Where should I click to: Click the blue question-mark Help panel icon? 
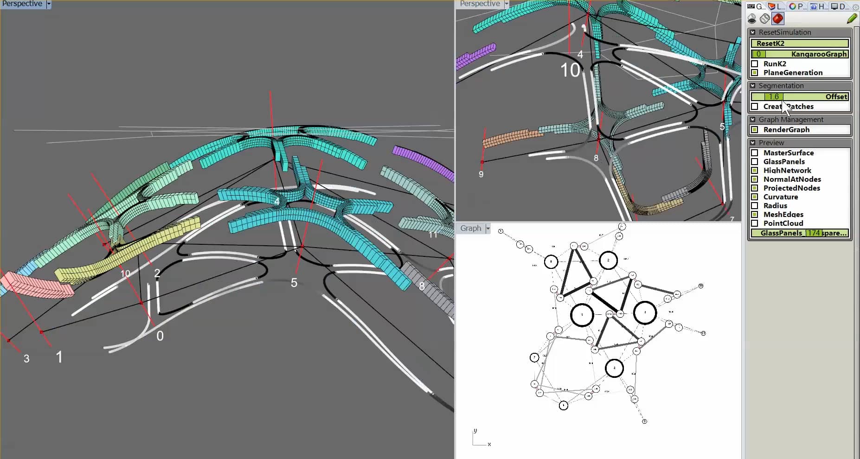814,6
